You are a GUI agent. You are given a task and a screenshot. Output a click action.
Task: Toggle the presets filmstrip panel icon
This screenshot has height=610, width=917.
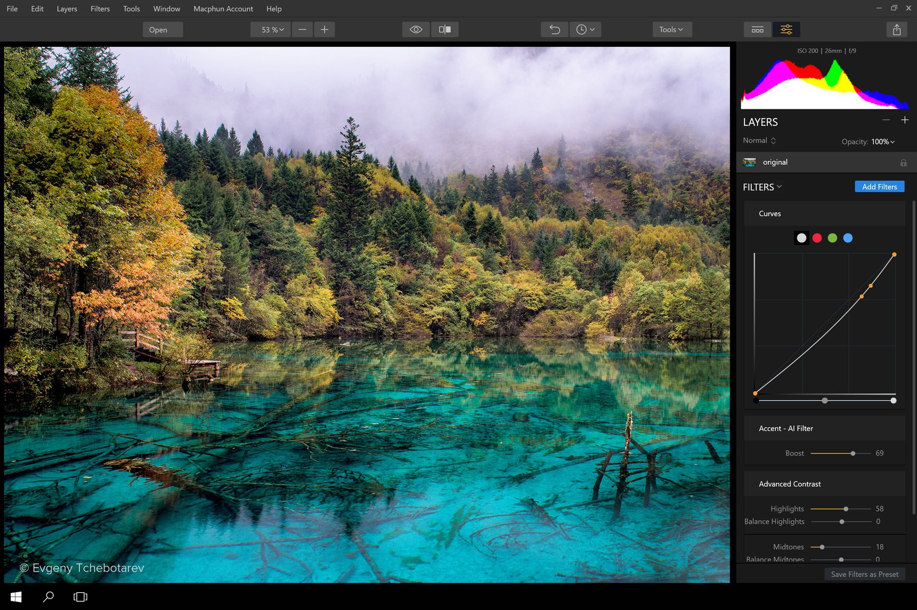(758, 30)
